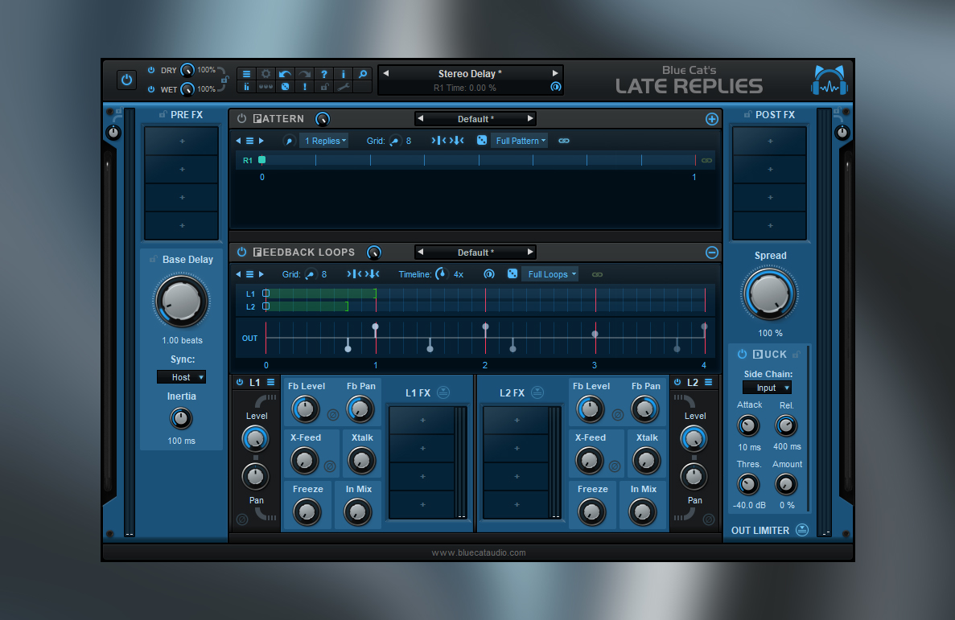Open the Feedback Loops "Default" preset menu
Screen dimensions: 955x620
click(x=475, y=253)
